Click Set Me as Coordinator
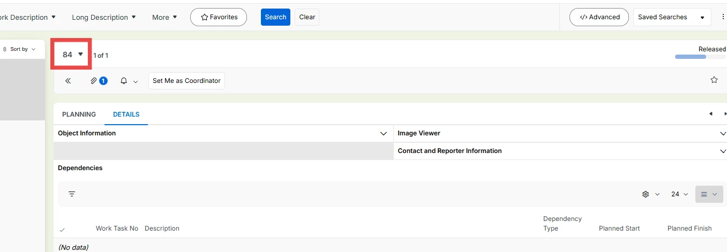727x252 pixels. coord(186,81)
